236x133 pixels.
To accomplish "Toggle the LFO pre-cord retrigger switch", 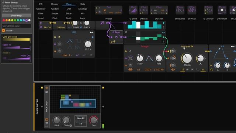I will (x=59, y=37).
